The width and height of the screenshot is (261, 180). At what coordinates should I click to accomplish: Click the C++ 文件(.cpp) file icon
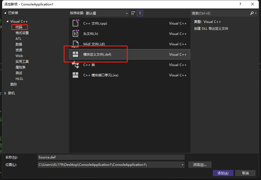pyautogui.click(x=76, y=23)
